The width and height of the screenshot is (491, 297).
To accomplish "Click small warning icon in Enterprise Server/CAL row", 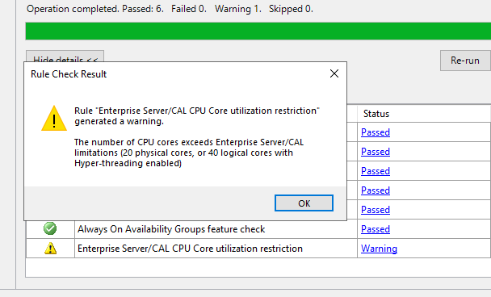I will 50,249.
